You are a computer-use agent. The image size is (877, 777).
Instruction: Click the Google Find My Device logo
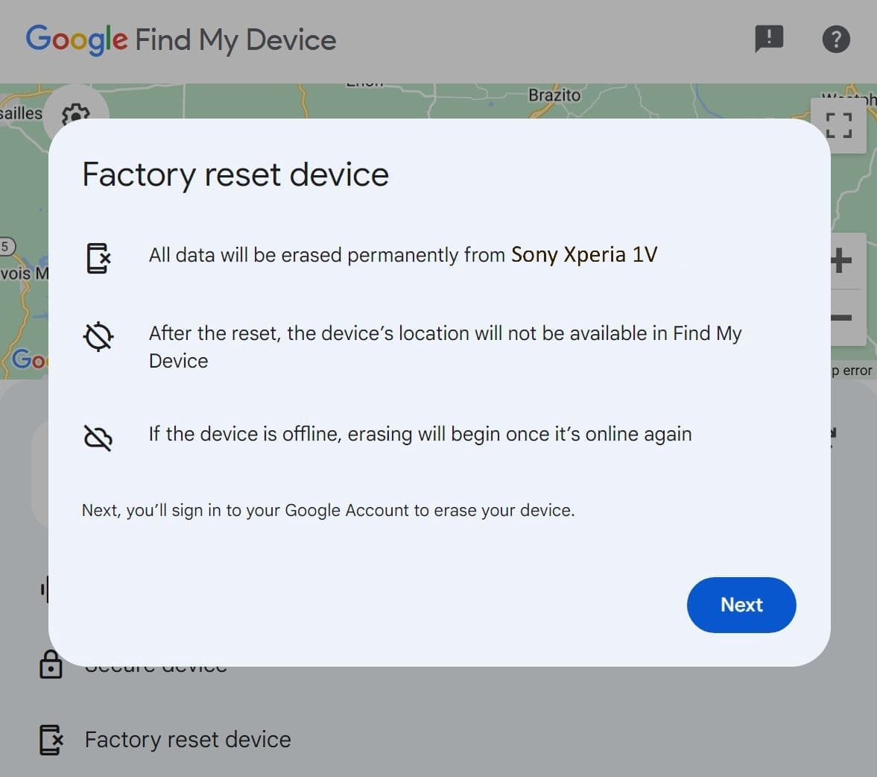click(x=181, y=40)
